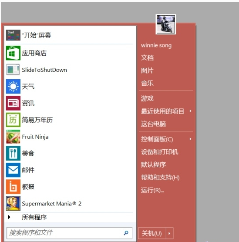Open the 美食 food app icon
This screenshot has width=239, height=242.
click(13, 153)
